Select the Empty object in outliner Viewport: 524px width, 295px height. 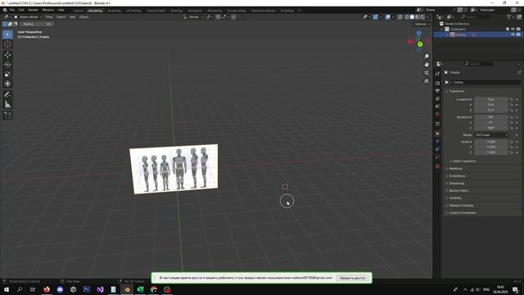pos(461,34)
